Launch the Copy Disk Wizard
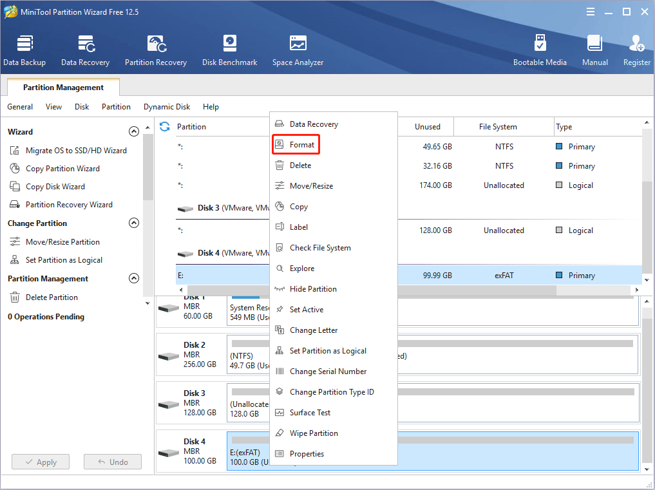The width and height of the screenshot is (655, 490). 47,186
